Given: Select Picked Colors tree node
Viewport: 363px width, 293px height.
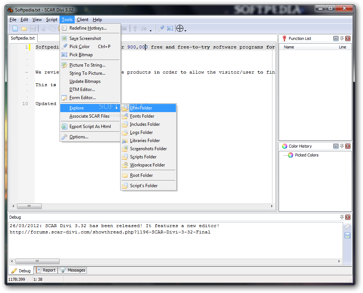Looking at the screenshot, I should coord(306,155).
